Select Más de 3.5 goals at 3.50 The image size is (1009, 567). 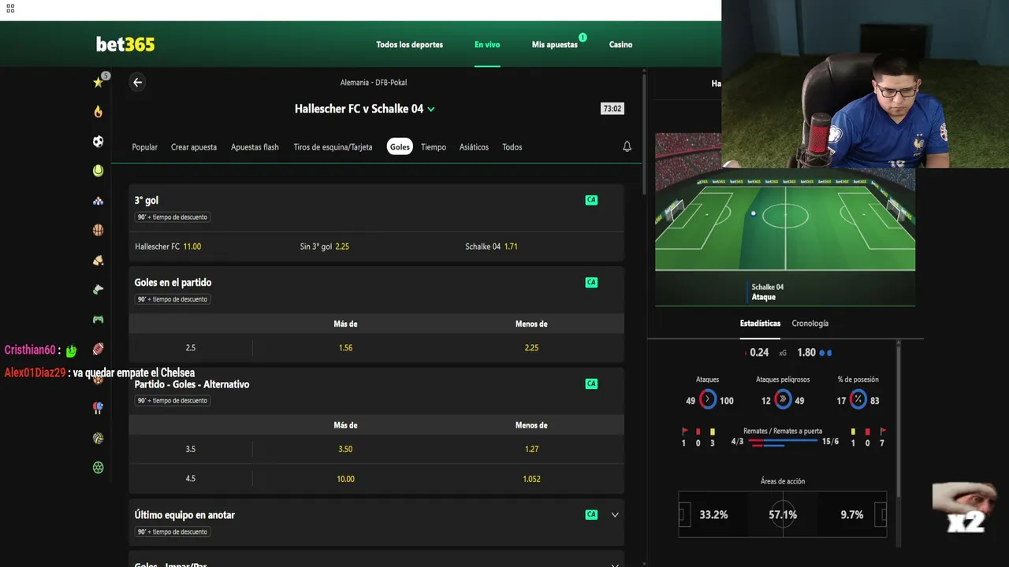[x=345, y=449]
